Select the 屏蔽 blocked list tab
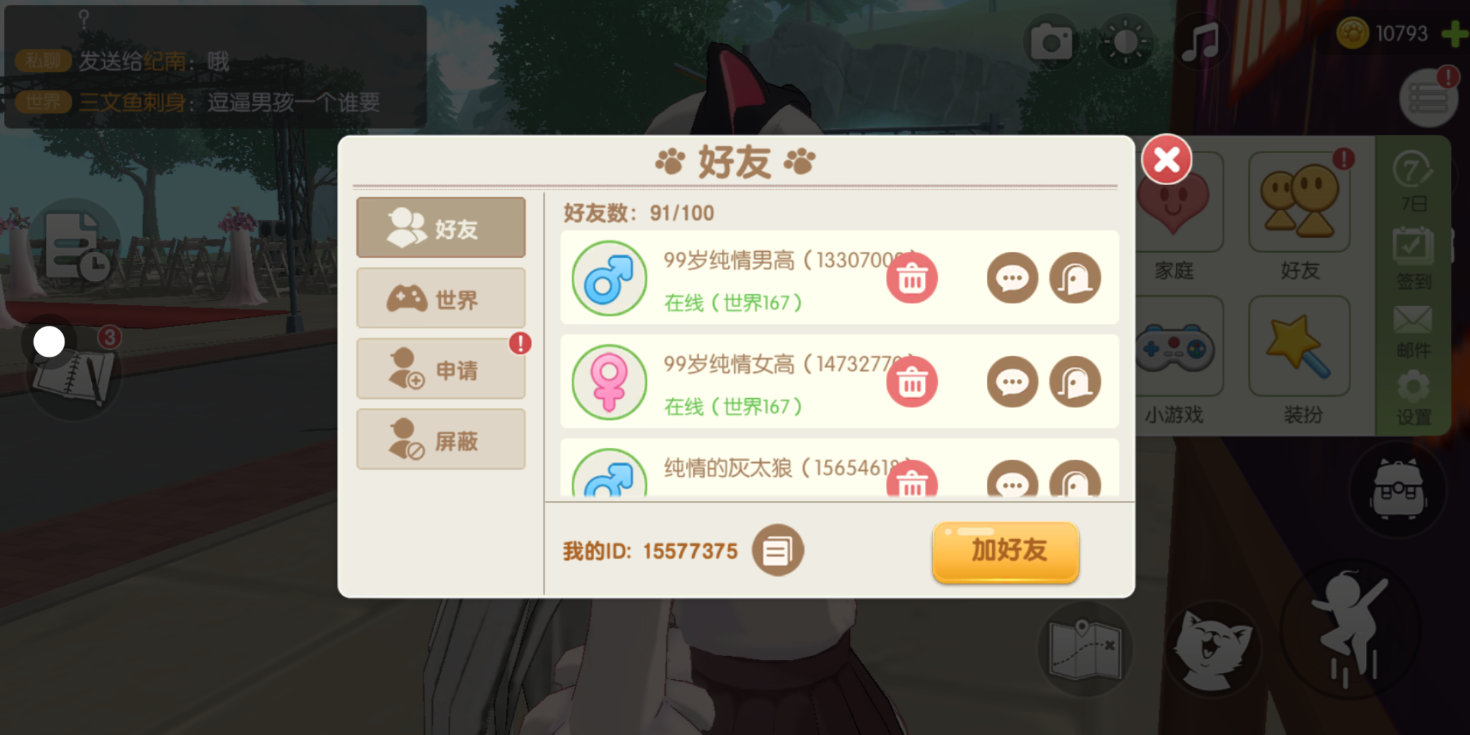 [x=441, y=440]
